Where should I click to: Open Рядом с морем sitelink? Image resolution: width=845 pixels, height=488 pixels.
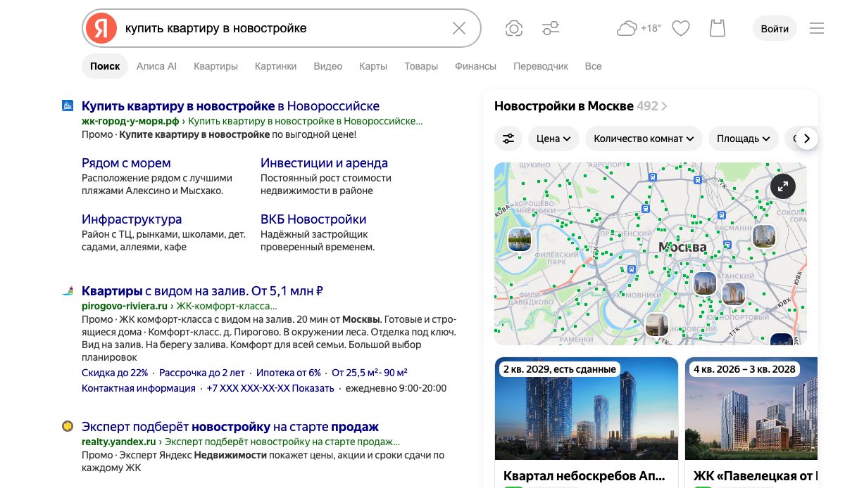pos(126,162)
